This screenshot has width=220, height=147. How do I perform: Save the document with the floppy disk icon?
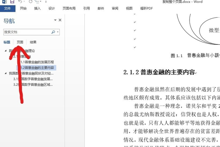click(x=12, y=1)
